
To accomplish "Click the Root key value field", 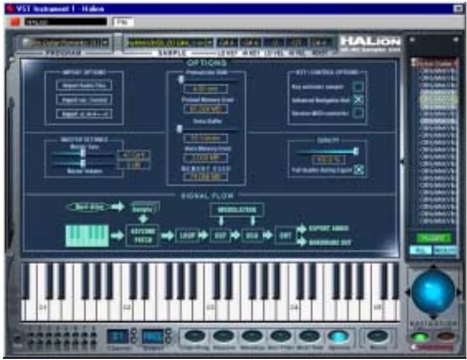I will (321, 43).
